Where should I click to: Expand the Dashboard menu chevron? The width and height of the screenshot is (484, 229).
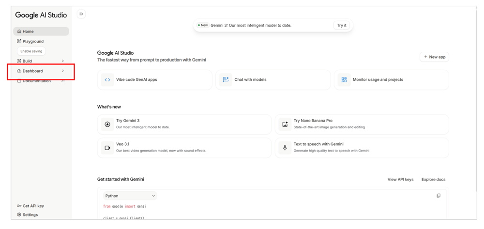click(63, 71)
